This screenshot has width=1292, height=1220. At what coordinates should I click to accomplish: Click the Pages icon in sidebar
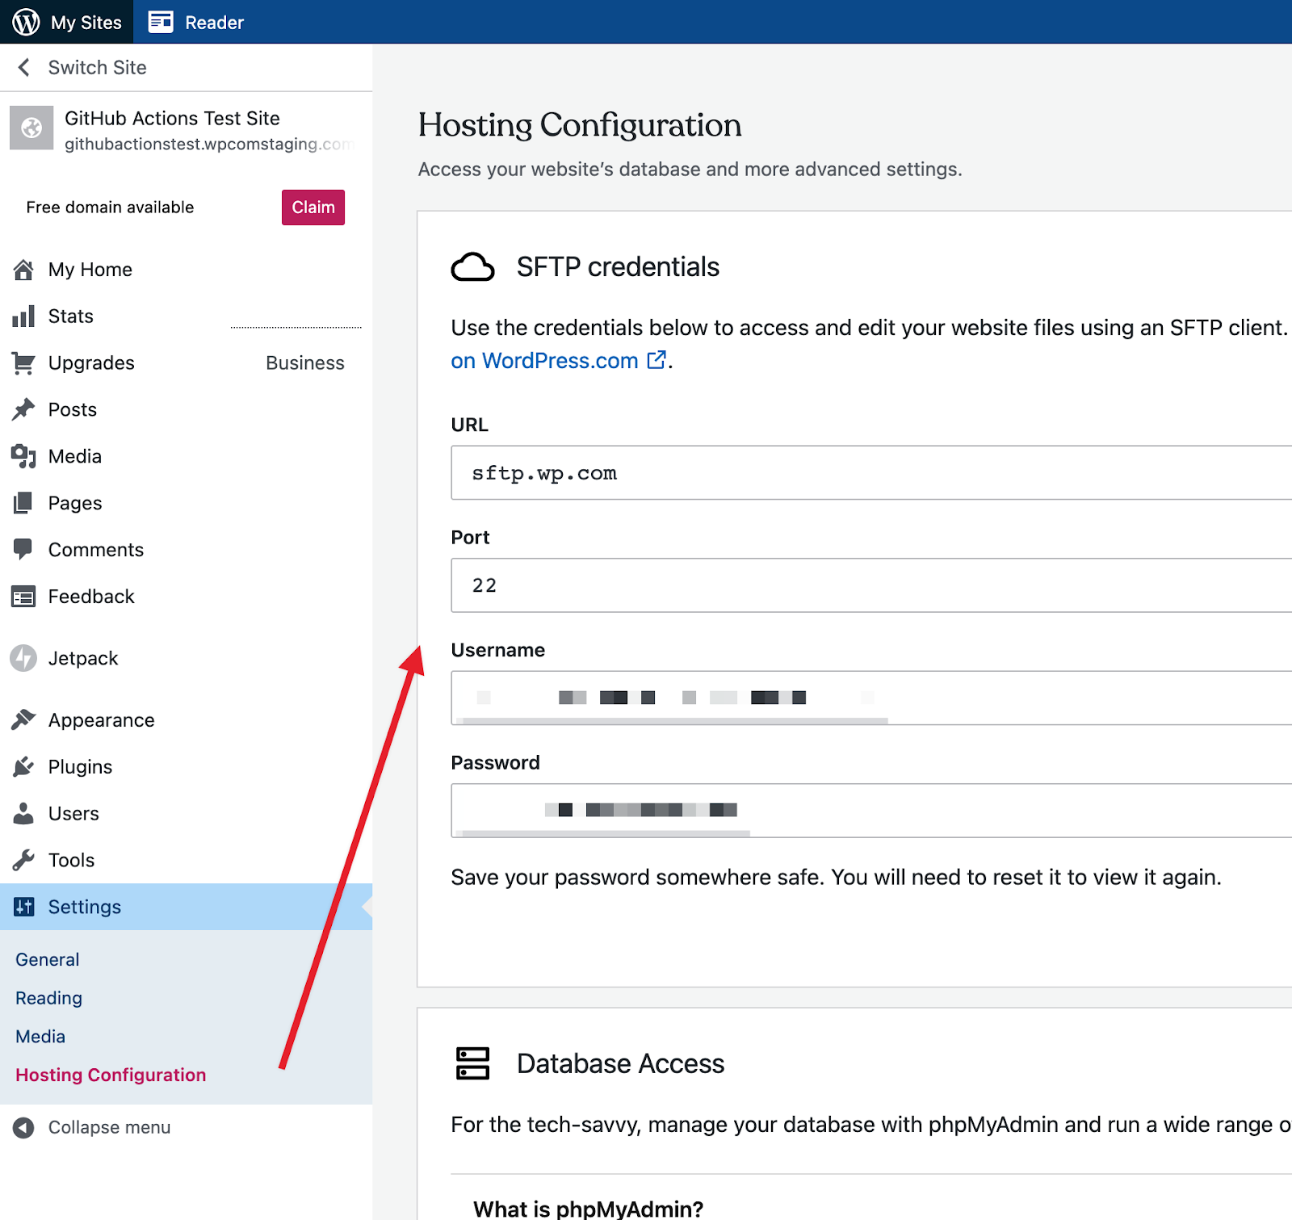[23, 503]
